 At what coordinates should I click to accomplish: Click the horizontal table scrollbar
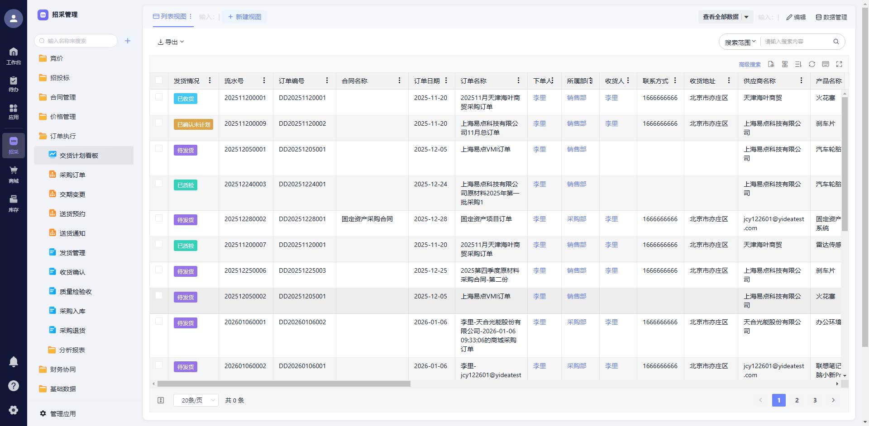(284, 384)
